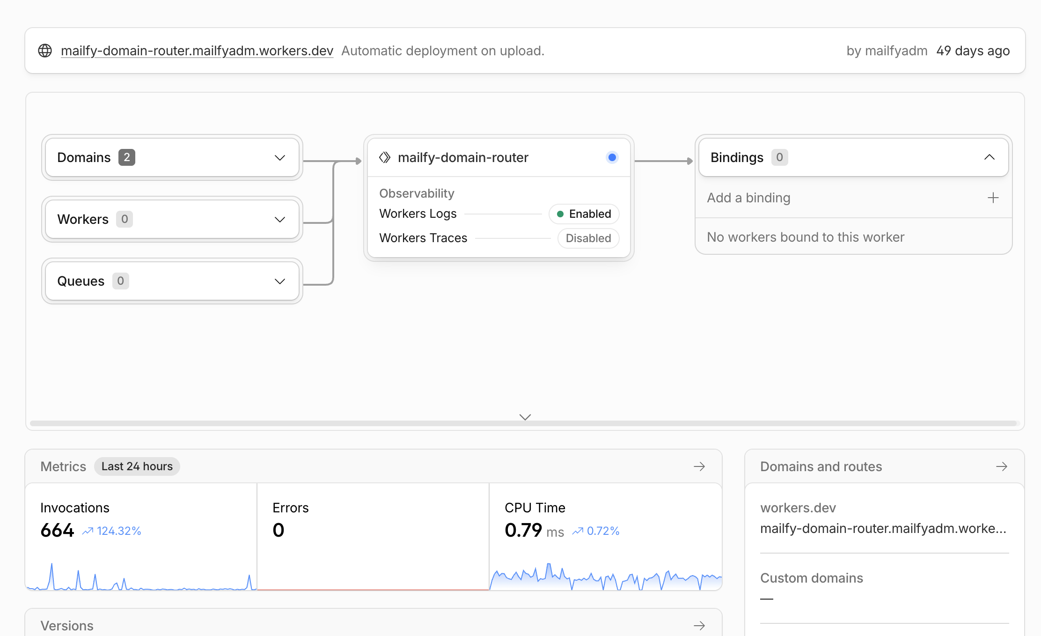Screen dimensions: 1041x636
Task: Click the CPU Time trend arrow icon
Action: coord(578,531)
